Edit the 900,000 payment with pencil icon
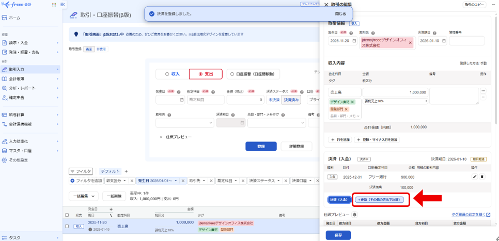This screenshot has width=499, height=241. [475, 176]
